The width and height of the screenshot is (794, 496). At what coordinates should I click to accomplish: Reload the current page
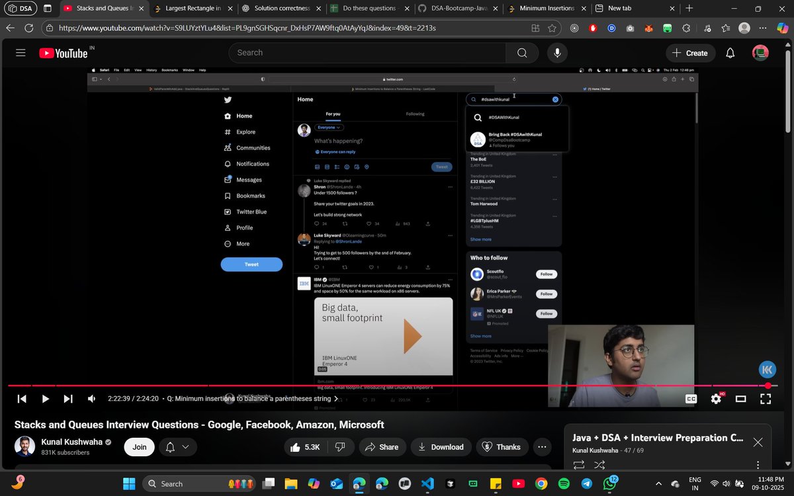(29, 28)
